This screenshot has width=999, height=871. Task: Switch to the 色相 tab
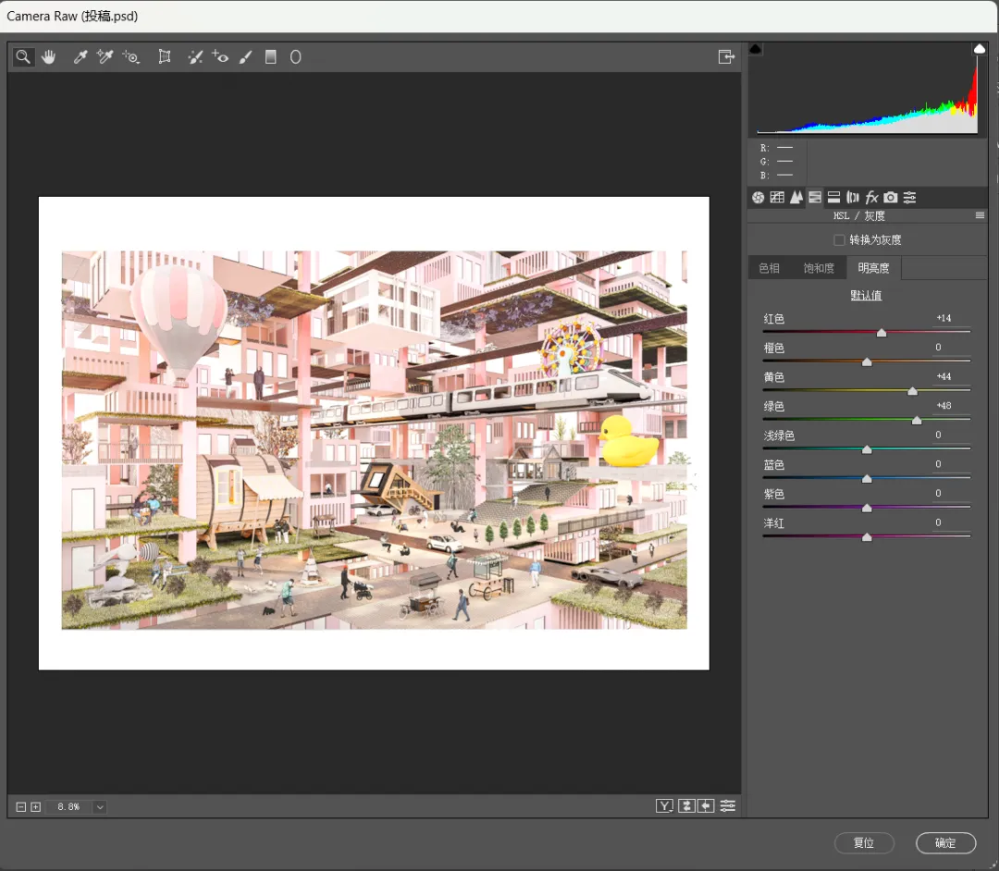point(769,268)
